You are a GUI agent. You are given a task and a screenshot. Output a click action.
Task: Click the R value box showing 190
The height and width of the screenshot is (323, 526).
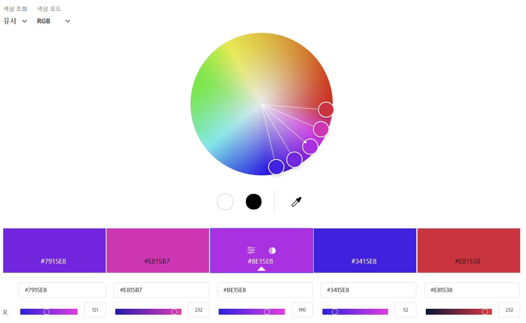click(x=302, y=310)
